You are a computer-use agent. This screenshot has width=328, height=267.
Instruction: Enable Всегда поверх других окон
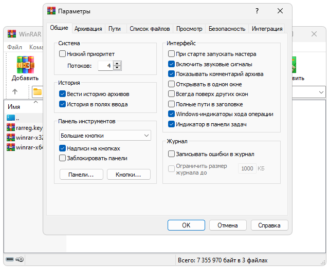pyautogui.click(x=171, y=94)
